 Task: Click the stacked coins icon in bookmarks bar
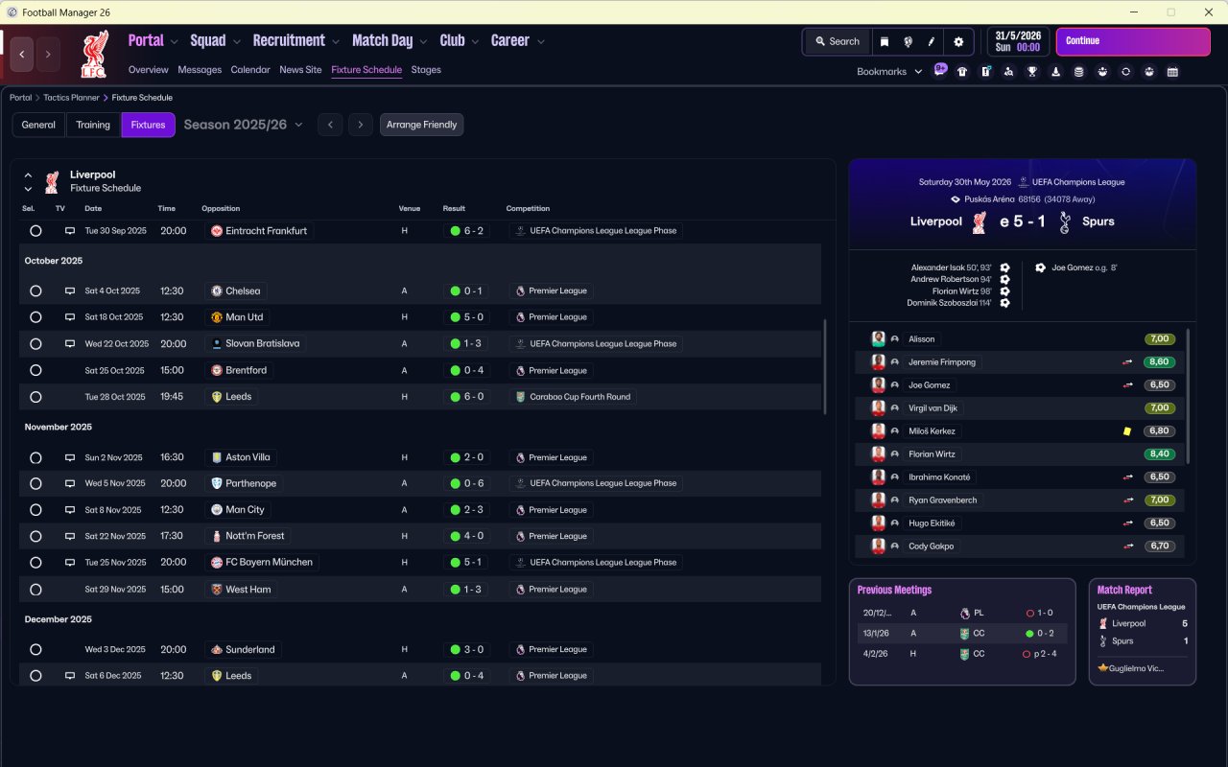tap(1079, 72)
